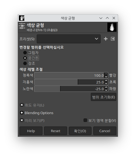Decrease the 청록색-빨강 value with down arrow
The width and height of the screenshot is (136, 158).
pos(106,77)
